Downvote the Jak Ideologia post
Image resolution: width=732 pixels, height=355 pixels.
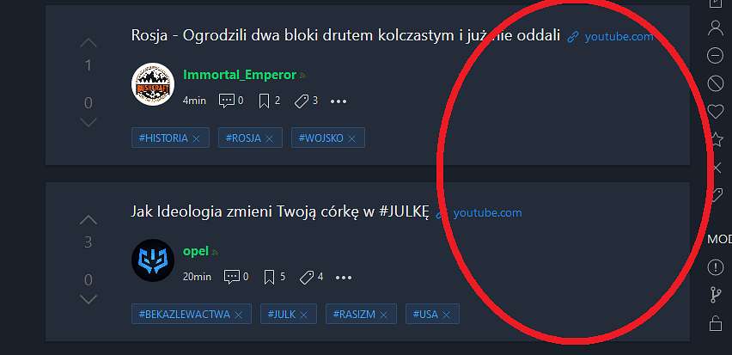88,299
